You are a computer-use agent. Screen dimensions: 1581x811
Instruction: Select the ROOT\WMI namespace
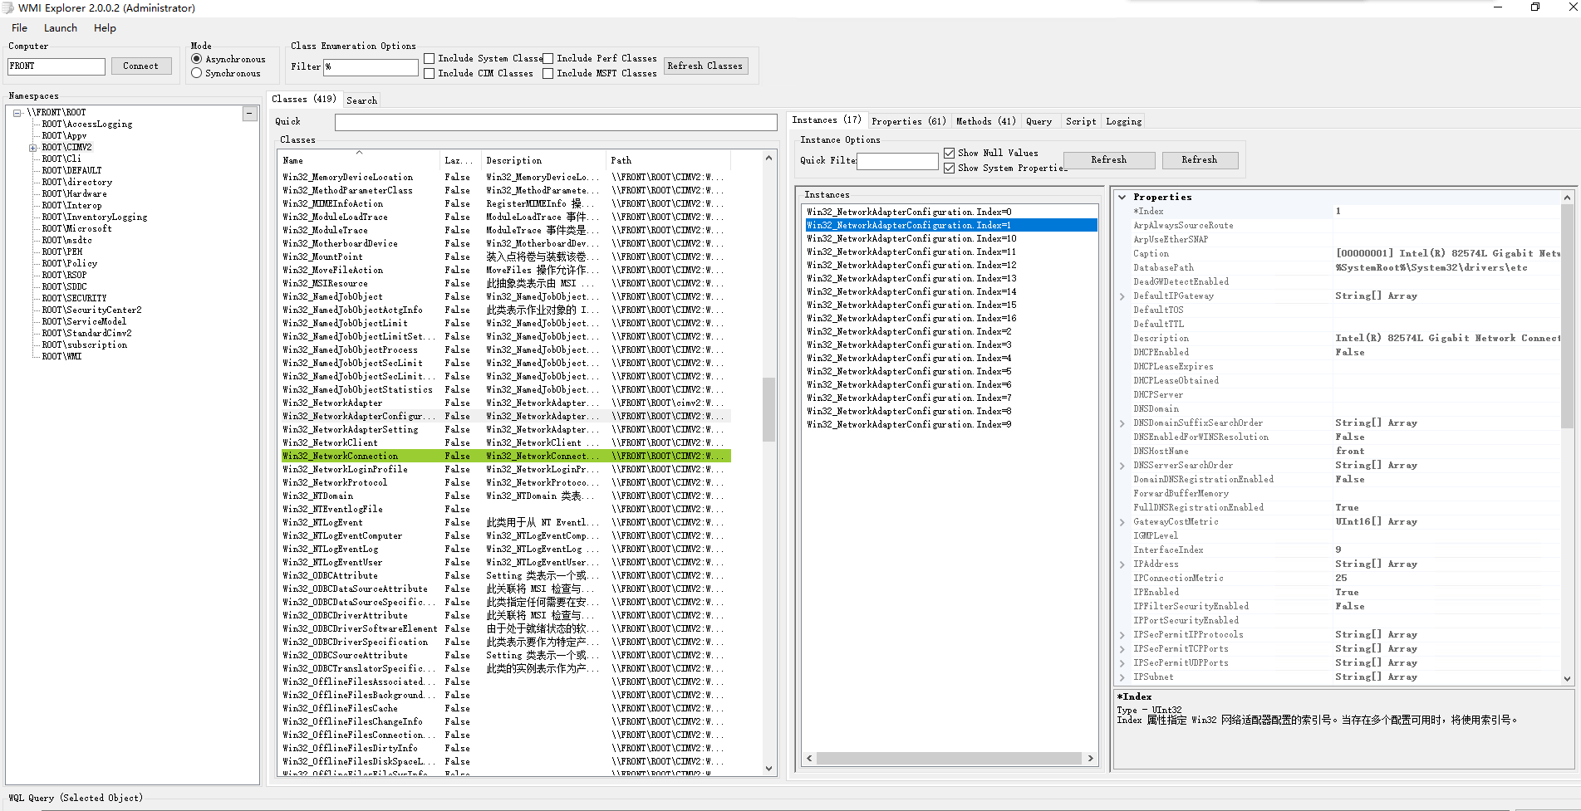61,357
